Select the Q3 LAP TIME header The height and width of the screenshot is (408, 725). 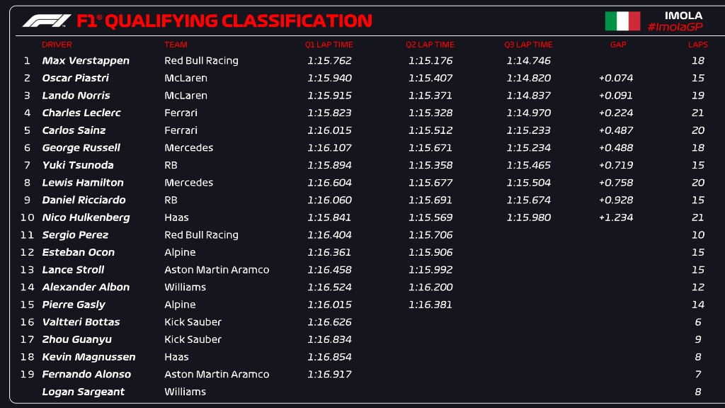pyautogui.click(x=528, y=45)
